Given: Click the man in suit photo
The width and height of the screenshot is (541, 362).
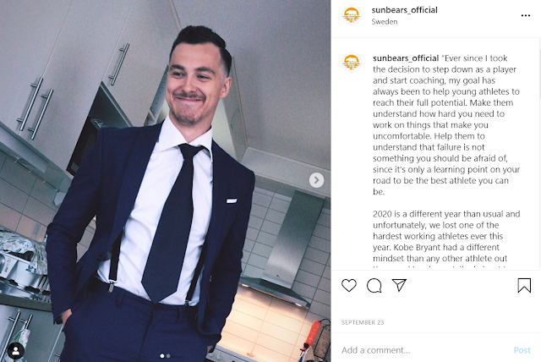Looking at the screenshot, I should click(x=166, y=181).
